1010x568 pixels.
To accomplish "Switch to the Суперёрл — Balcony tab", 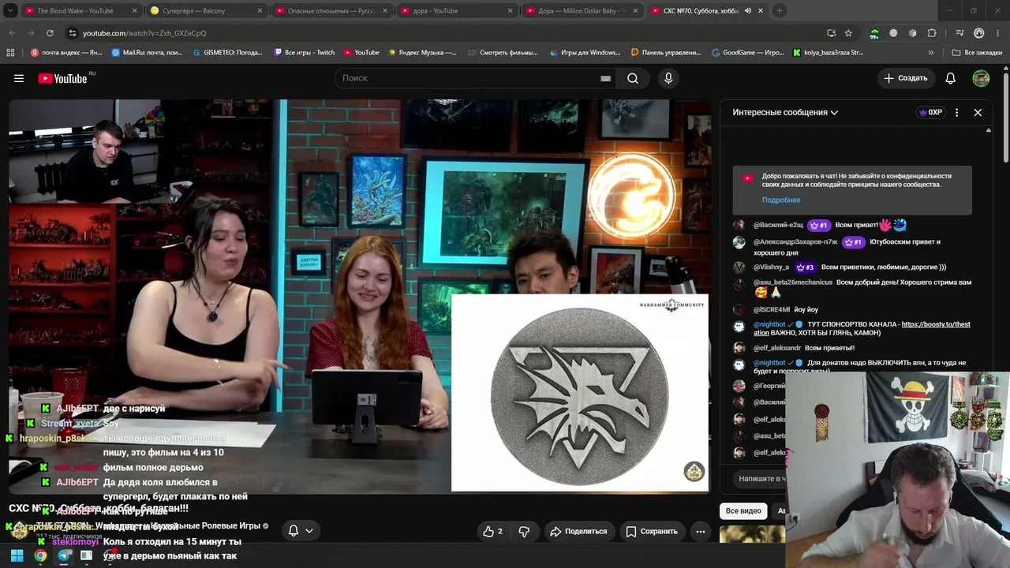I will click(206, 11).
